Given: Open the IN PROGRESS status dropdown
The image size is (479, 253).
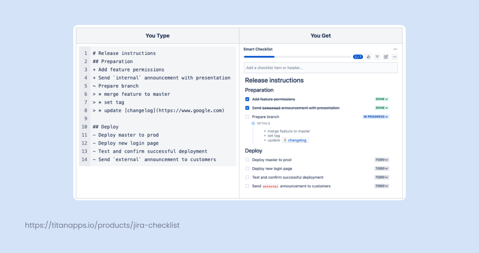Looking at the screenshot, I should coord(375,116).
